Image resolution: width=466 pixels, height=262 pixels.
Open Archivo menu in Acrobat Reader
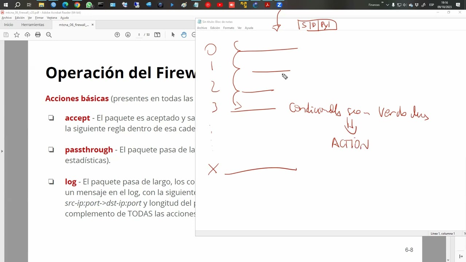point(7,17)
